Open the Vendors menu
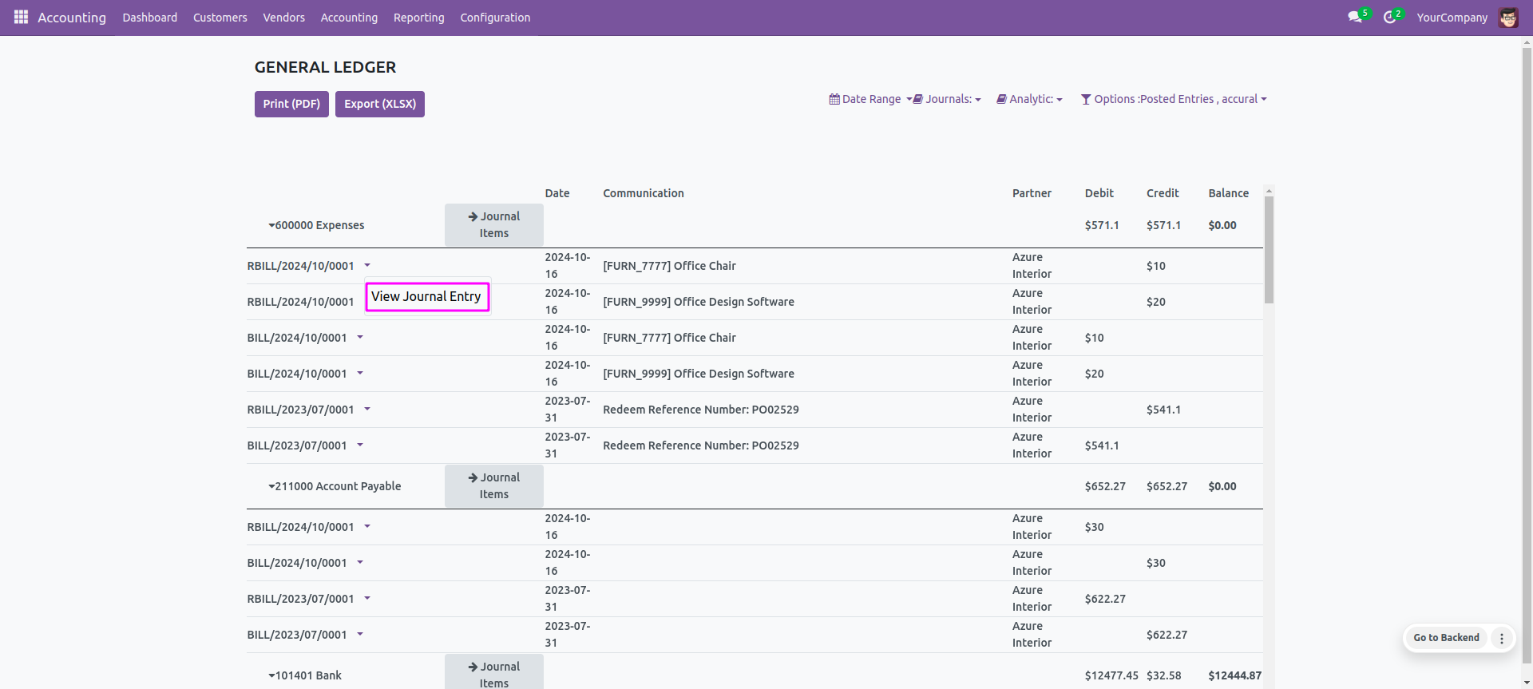1533x689 pixels. point(283,18)
